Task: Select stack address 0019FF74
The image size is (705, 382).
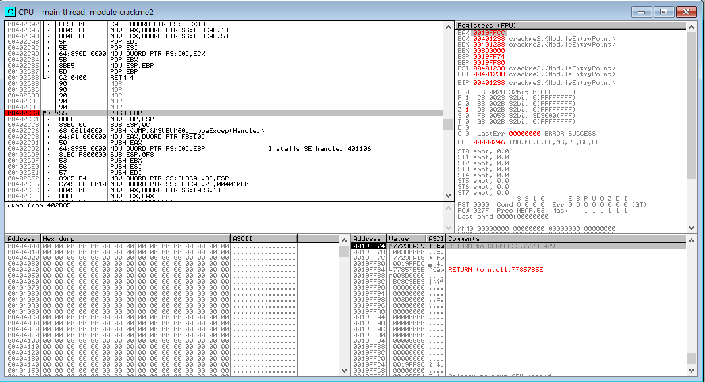Action: click(369, 246)
